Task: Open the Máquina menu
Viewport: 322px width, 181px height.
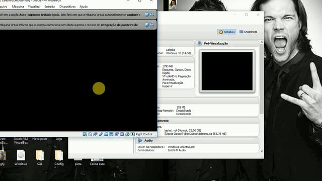Action: 18,7
